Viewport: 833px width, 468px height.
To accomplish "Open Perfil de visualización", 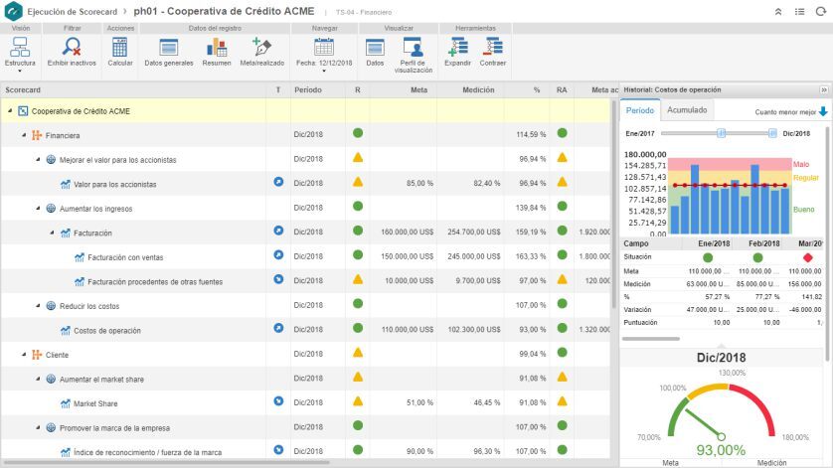I will pyautogui.click(x=413, y=47).
